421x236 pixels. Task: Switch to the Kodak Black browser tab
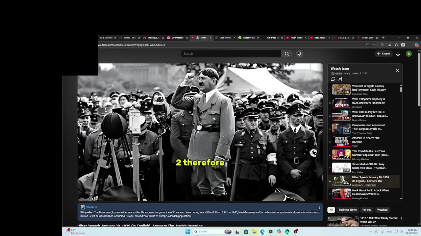367,38
